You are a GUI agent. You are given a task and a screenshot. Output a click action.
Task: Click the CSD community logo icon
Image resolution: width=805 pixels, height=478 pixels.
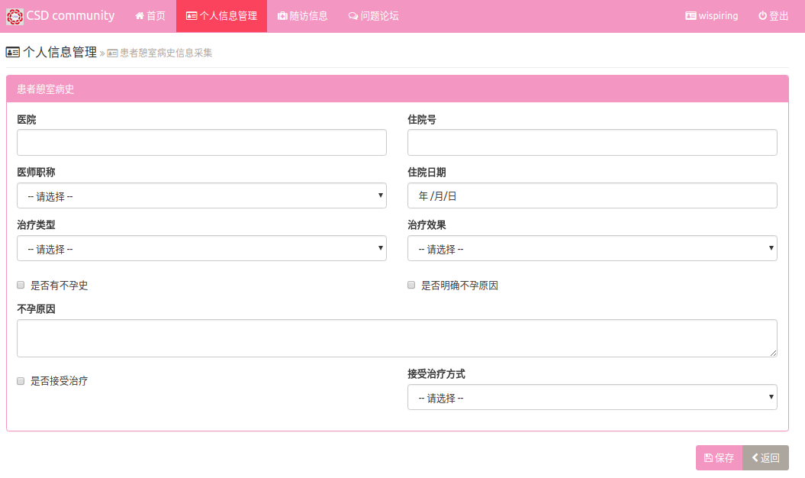click(14, 16)
